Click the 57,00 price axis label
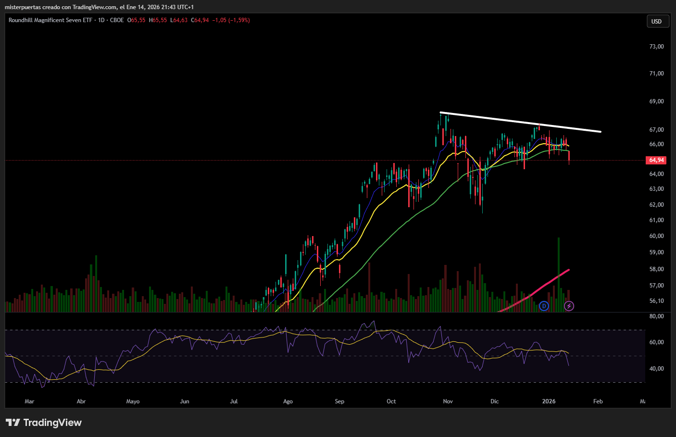The image size is (676, 437). click(657, 286)
